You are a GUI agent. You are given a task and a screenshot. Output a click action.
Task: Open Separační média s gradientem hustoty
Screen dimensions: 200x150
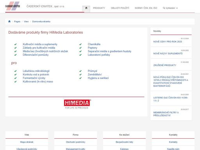(109, 51)
